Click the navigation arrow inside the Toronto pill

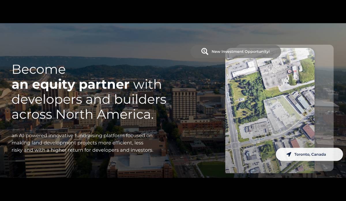click(288, 154)
